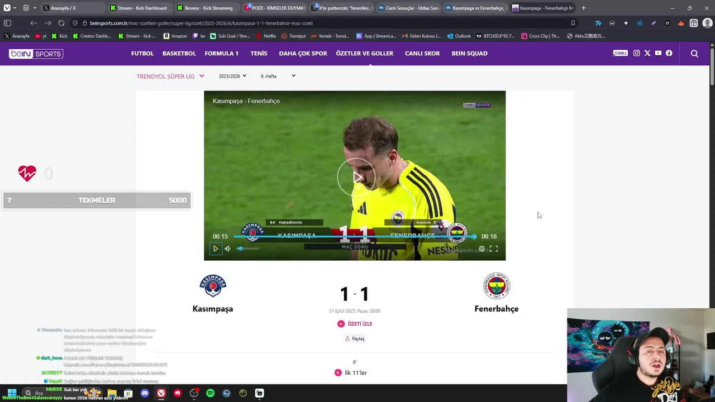The height and width of the screenshot is (402, 715).
Task: Open DAHA ÇOK SPOR menu
Action: click(303, 54)
